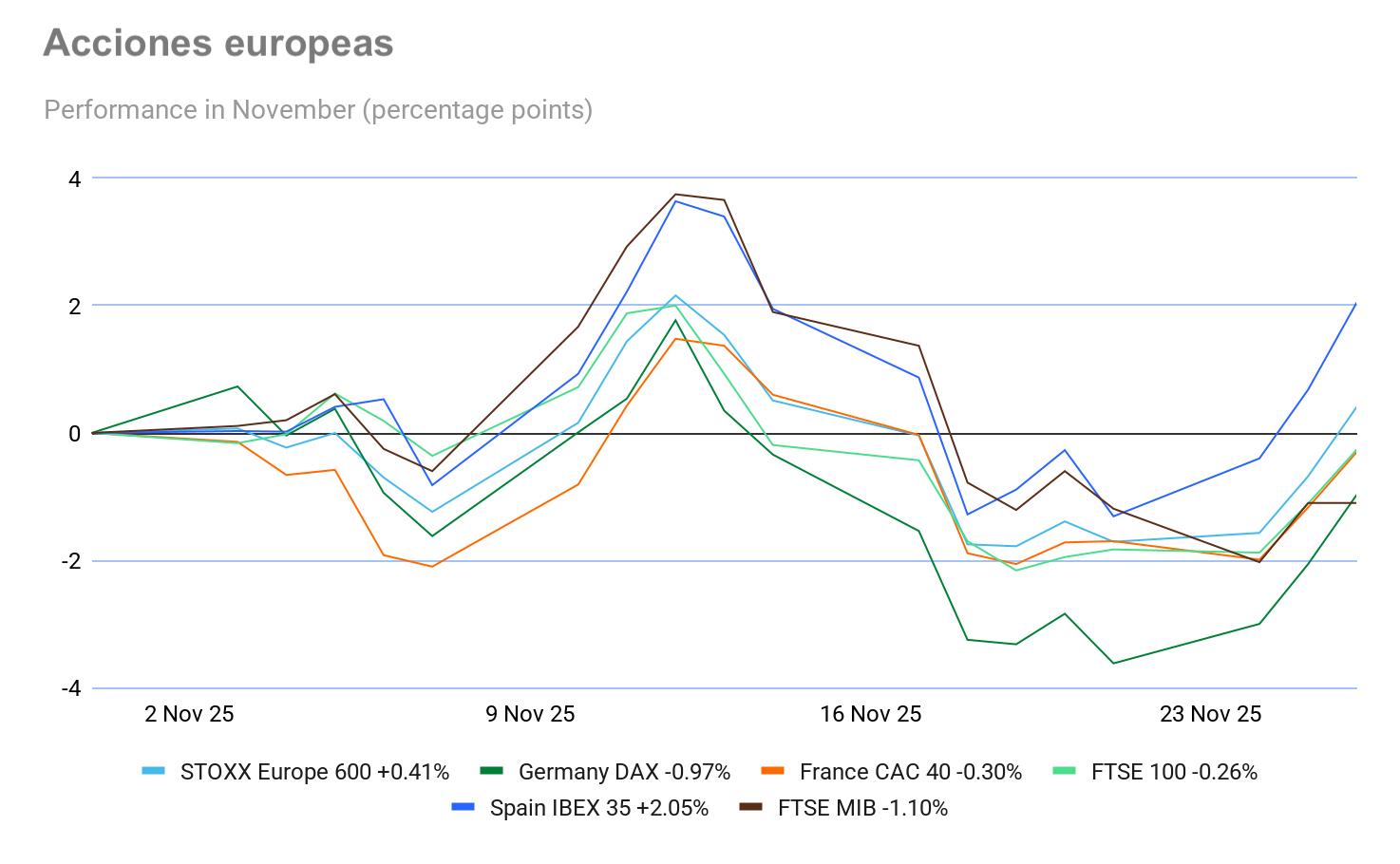
Task: Select the "23 Nov 25" date label
Action: (1210, 714)
